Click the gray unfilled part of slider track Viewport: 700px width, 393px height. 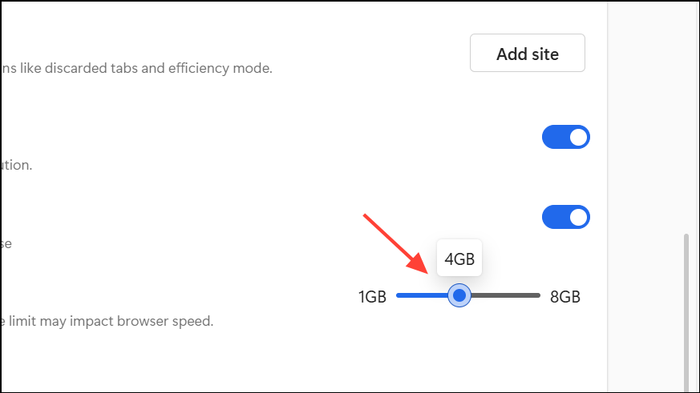click(505, 296)
